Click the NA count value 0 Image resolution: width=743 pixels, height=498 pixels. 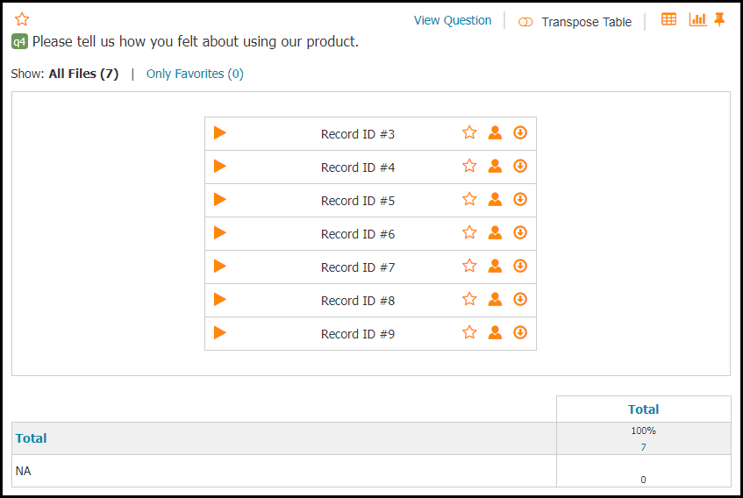point(643,480)
